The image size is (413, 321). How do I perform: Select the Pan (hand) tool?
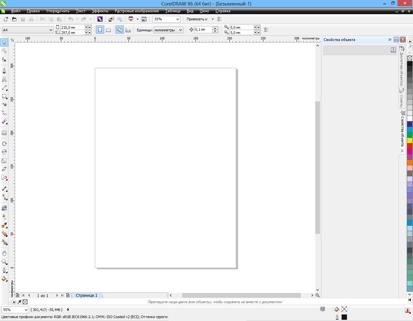(4, 254)
